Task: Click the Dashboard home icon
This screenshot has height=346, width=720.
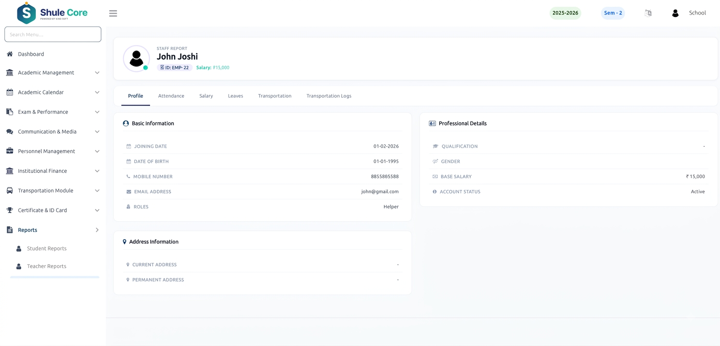Action: pos(10,54)
